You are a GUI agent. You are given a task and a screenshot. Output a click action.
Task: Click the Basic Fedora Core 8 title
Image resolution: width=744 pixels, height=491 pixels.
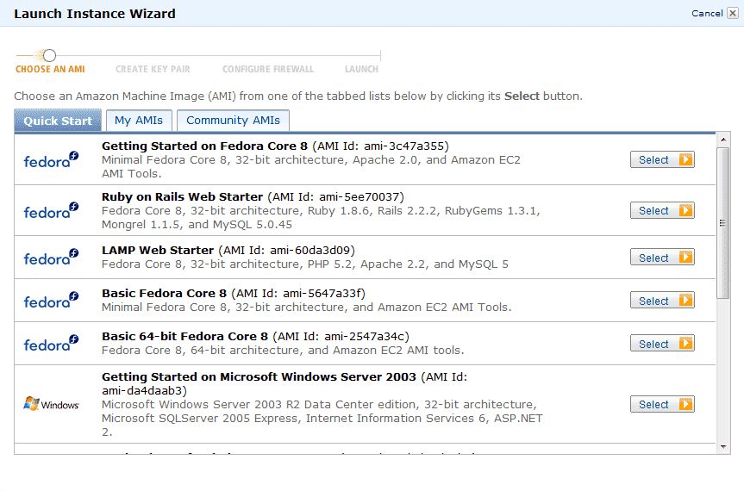(x=164, y=294)
